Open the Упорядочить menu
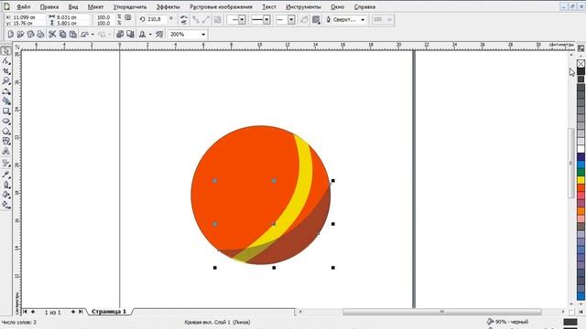The image size is (586, 329). click(x=130, y=6)
